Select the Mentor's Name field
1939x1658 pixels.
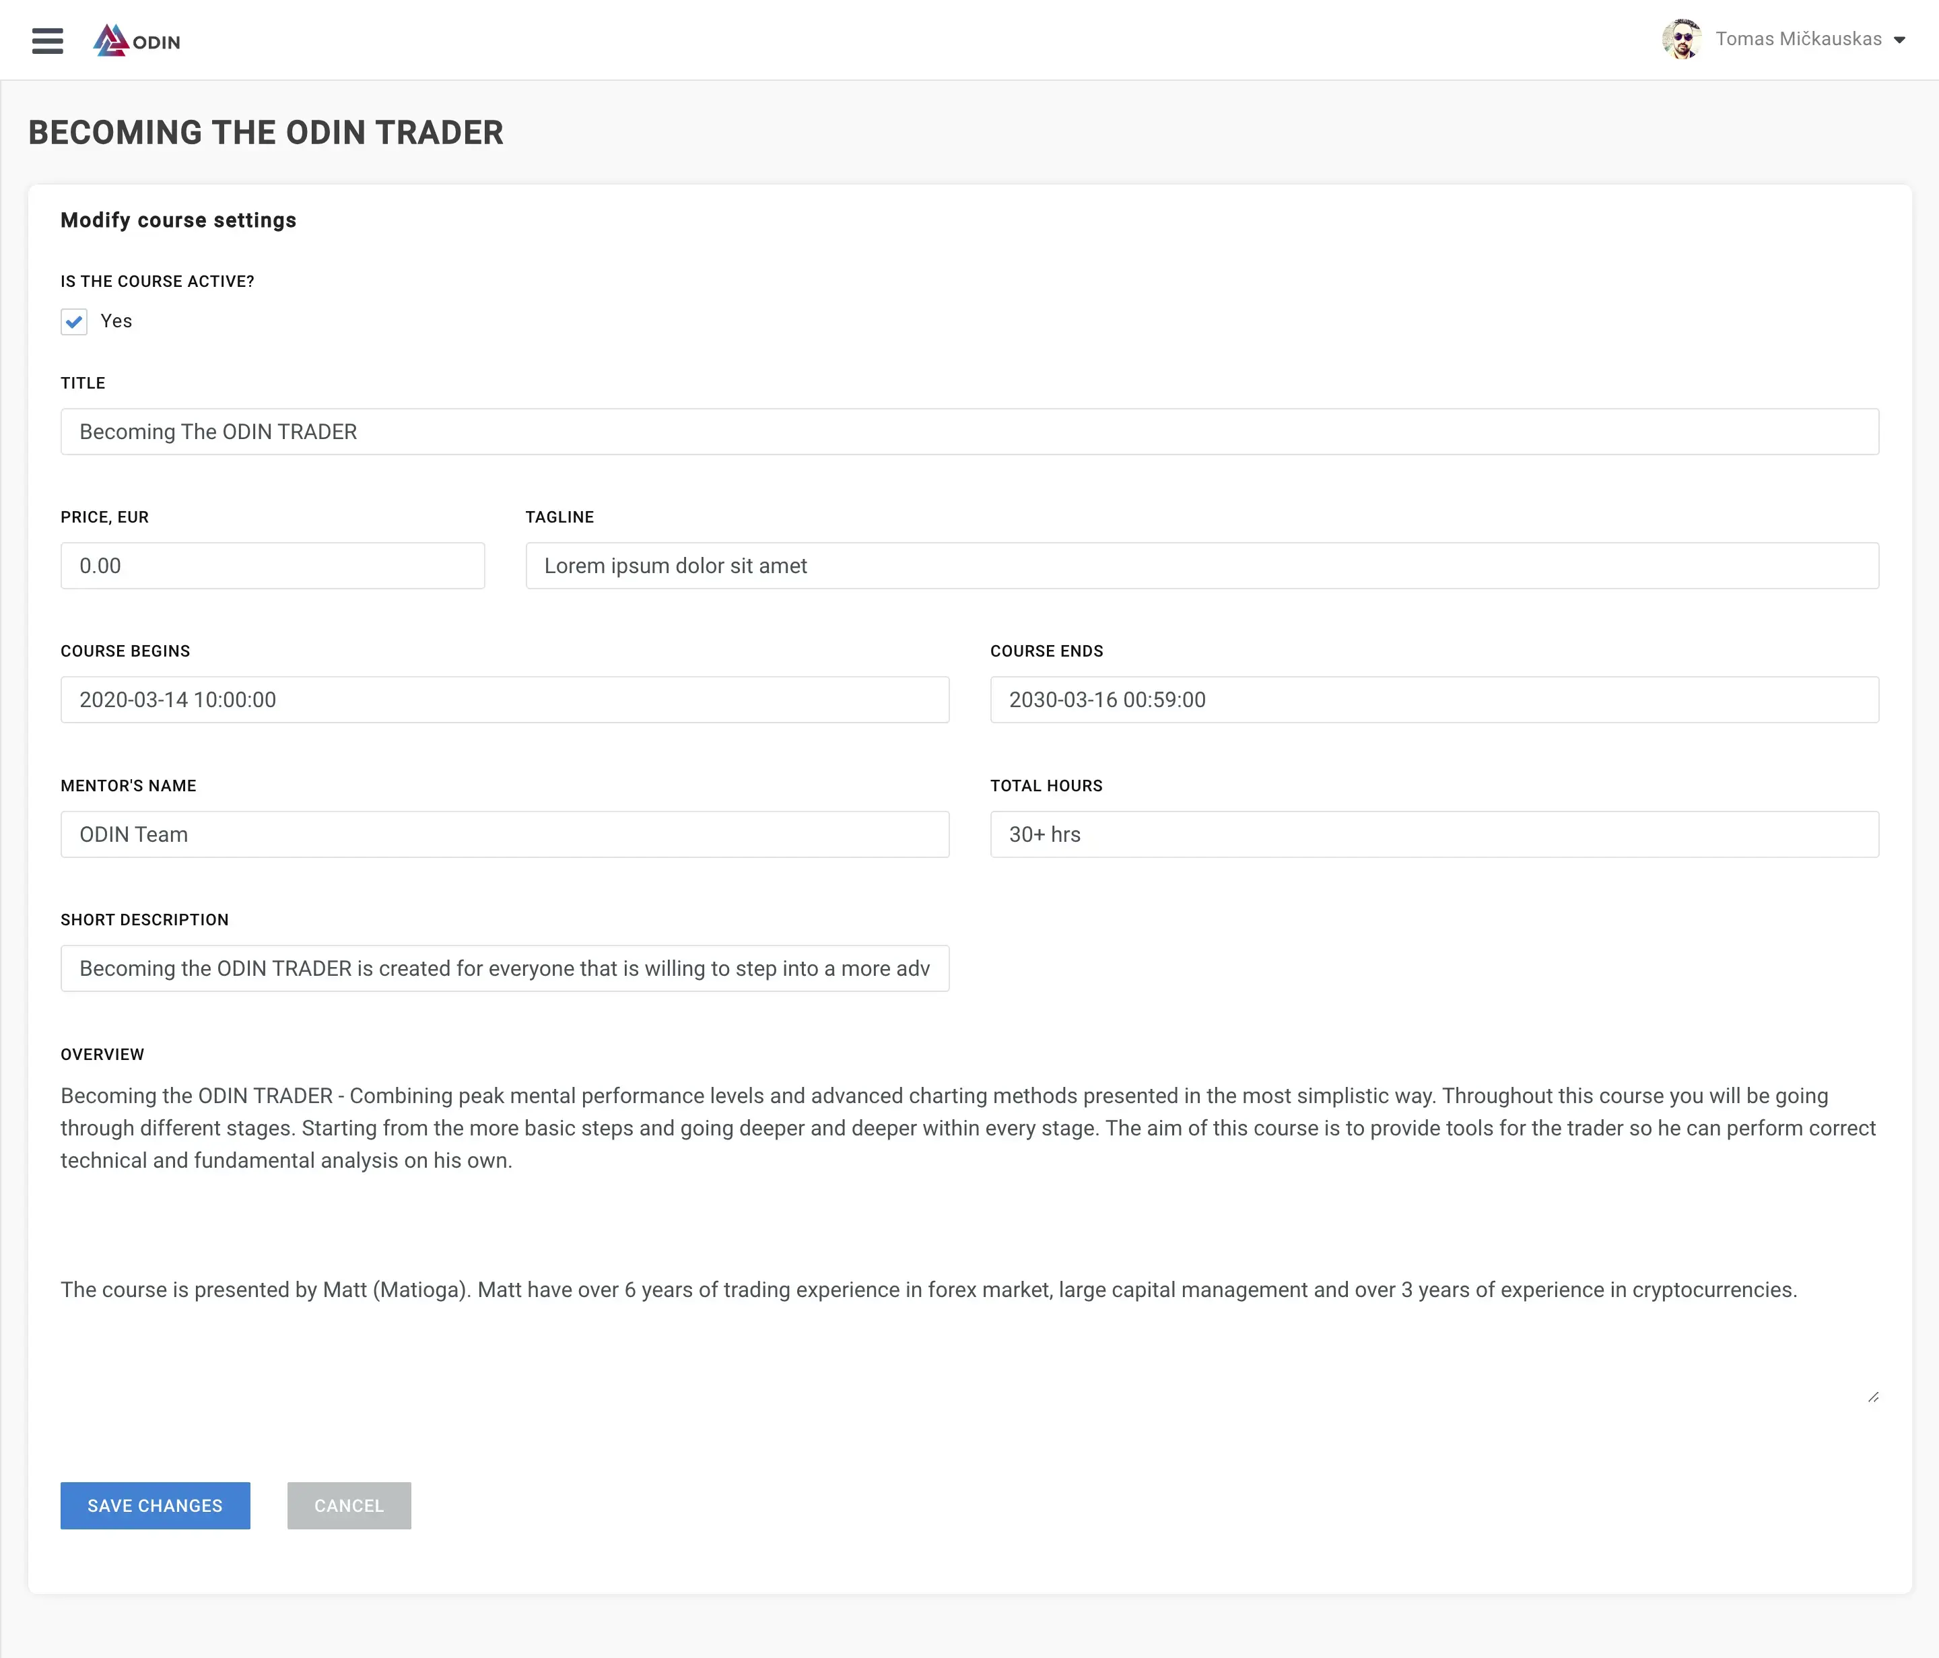pos(504,834)
